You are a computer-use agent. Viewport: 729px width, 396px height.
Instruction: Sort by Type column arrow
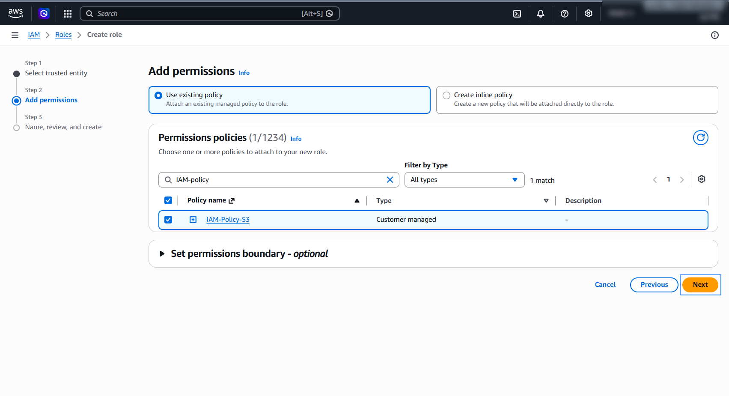(546, 201)
